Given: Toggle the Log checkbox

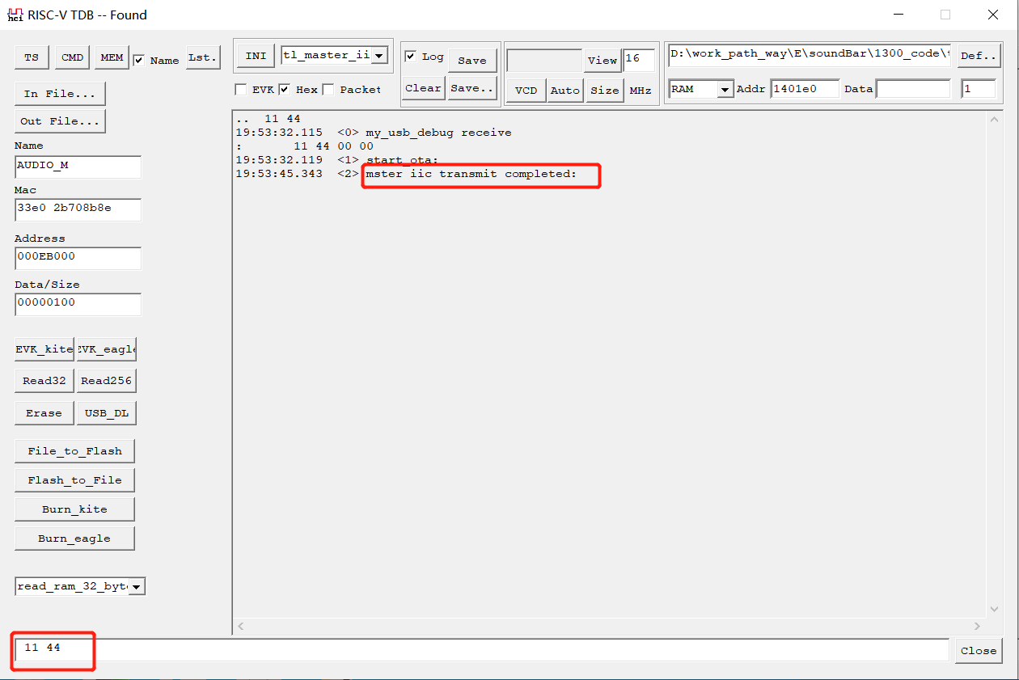Looking at the screenshot, I should tap(411, 56).
